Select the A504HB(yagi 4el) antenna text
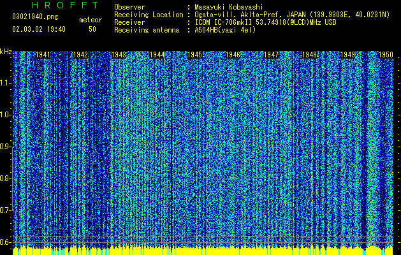 coord(225,30)
